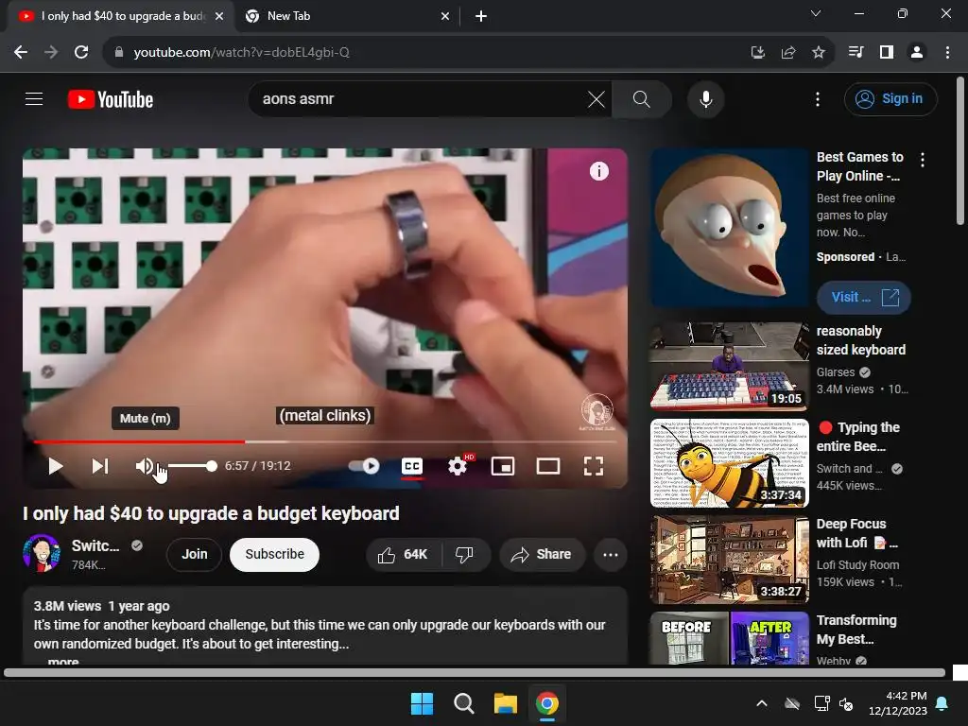This screenshot has height=726, width=968.
Task: Toggle closed captions CC button
Action: click(412, 466)
